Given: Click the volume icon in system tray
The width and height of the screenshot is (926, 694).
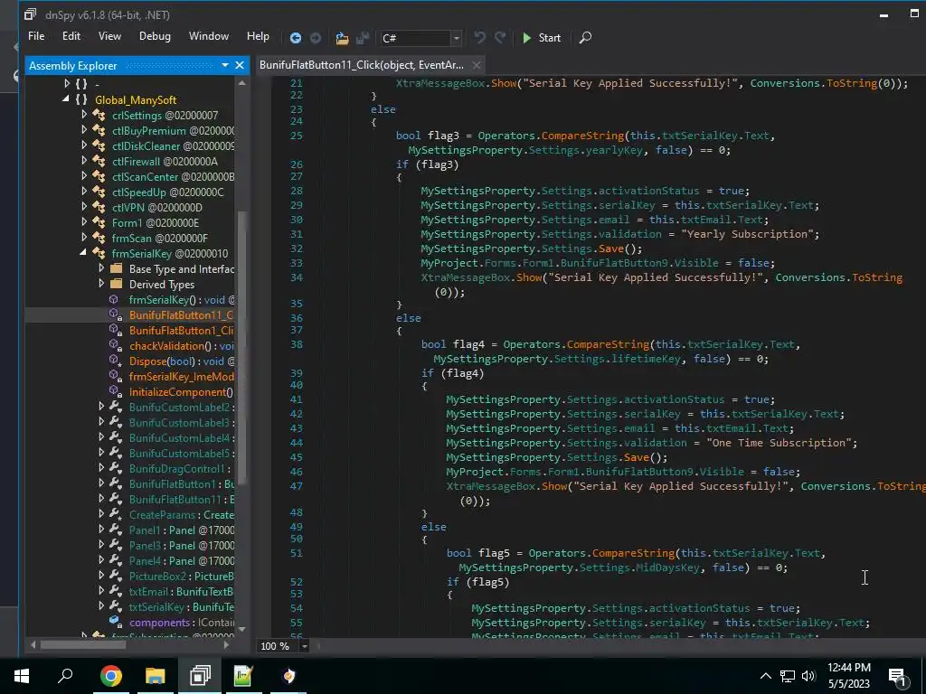Looking at the screenshot, I should 808,676.
